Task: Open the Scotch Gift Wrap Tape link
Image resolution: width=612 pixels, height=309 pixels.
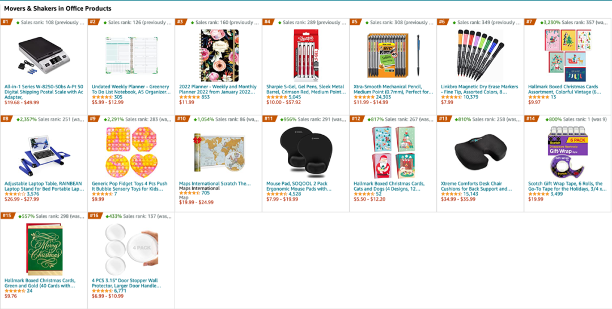Action: 565,186
